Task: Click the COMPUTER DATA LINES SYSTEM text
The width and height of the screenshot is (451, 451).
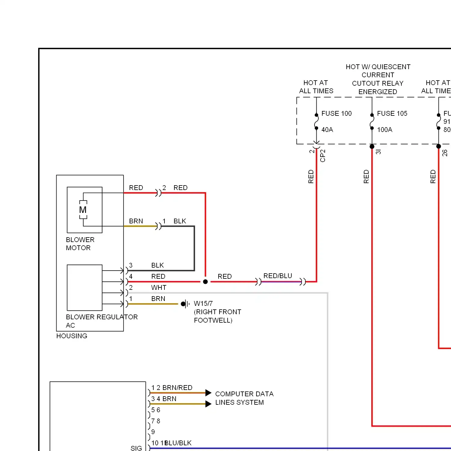Action: tap(244, 398)
